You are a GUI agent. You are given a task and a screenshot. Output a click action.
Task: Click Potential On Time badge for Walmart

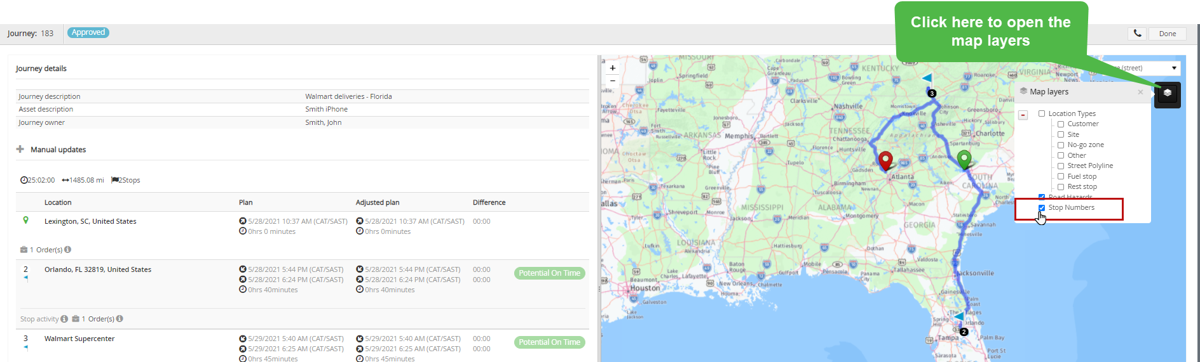pyautogui.click(x=549, y=342)
